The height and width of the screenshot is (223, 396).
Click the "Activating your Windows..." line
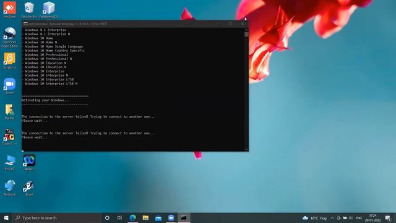(45, 100)
